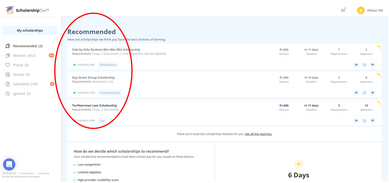The image size is (389, 183).
Task: Click the Entrepreneurship category tag
Action: click(x=110, y=93)
